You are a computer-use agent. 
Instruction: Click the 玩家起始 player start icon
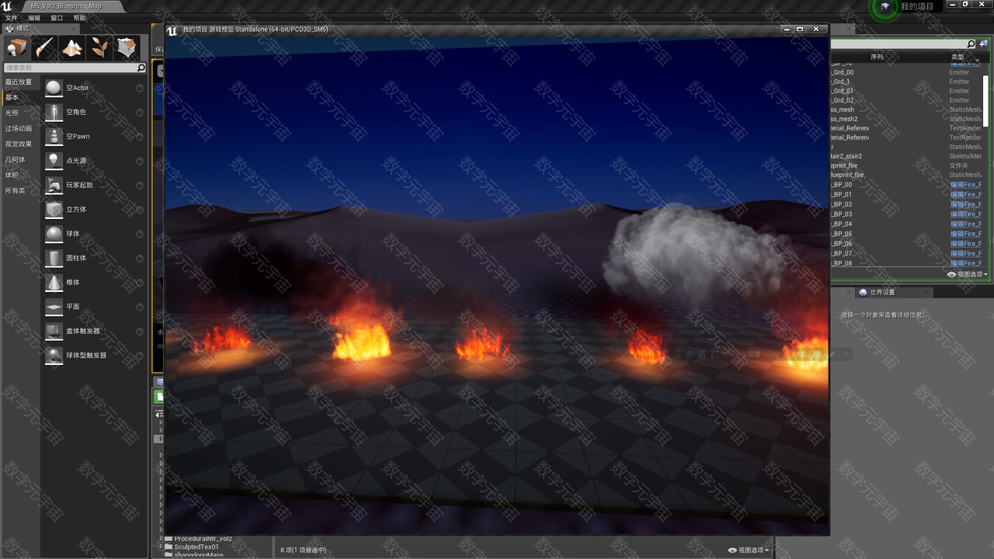pos(54,185)
